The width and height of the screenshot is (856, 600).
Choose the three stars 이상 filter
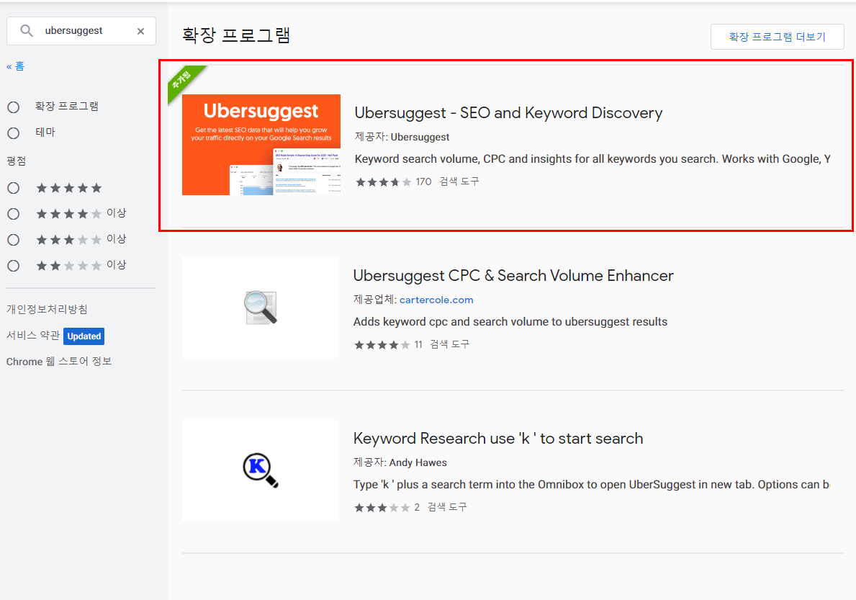14,240
